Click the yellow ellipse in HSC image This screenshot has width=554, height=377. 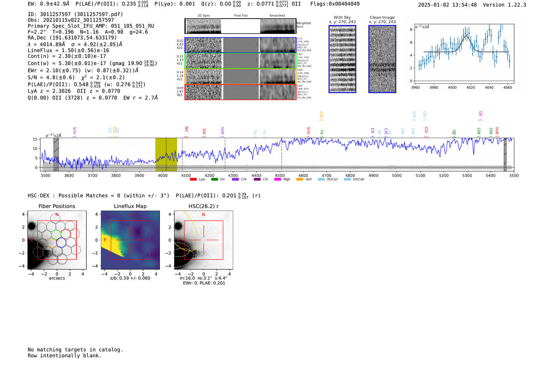tap(186, 231)
